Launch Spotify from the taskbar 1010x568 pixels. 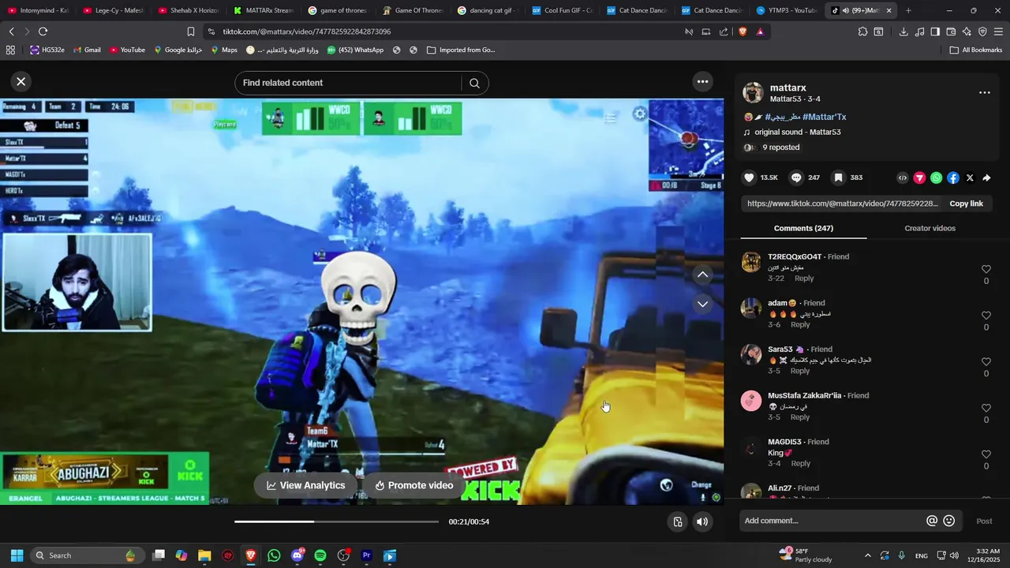click(320, 555)
